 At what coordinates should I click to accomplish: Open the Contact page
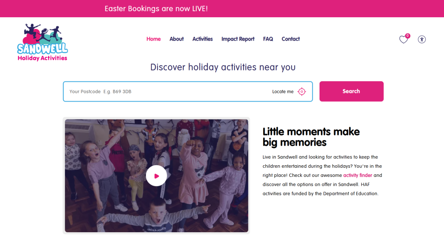291,39
